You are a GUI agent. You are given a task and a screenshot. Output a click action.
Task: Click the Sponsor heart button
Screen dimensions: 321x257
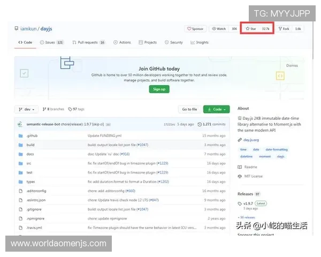coord(195,29)
